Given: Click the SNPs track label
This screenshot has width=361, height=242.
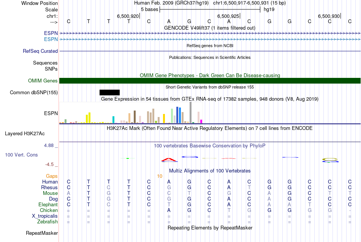Looking at the screenshot, I should (x=51, y=69).
